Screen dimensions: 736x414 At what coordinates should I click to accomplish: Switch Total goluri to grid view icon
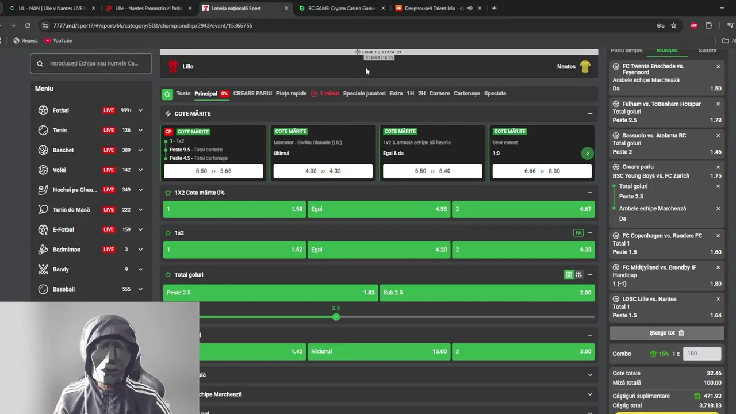pyautogui.click(x=569, y=275)
